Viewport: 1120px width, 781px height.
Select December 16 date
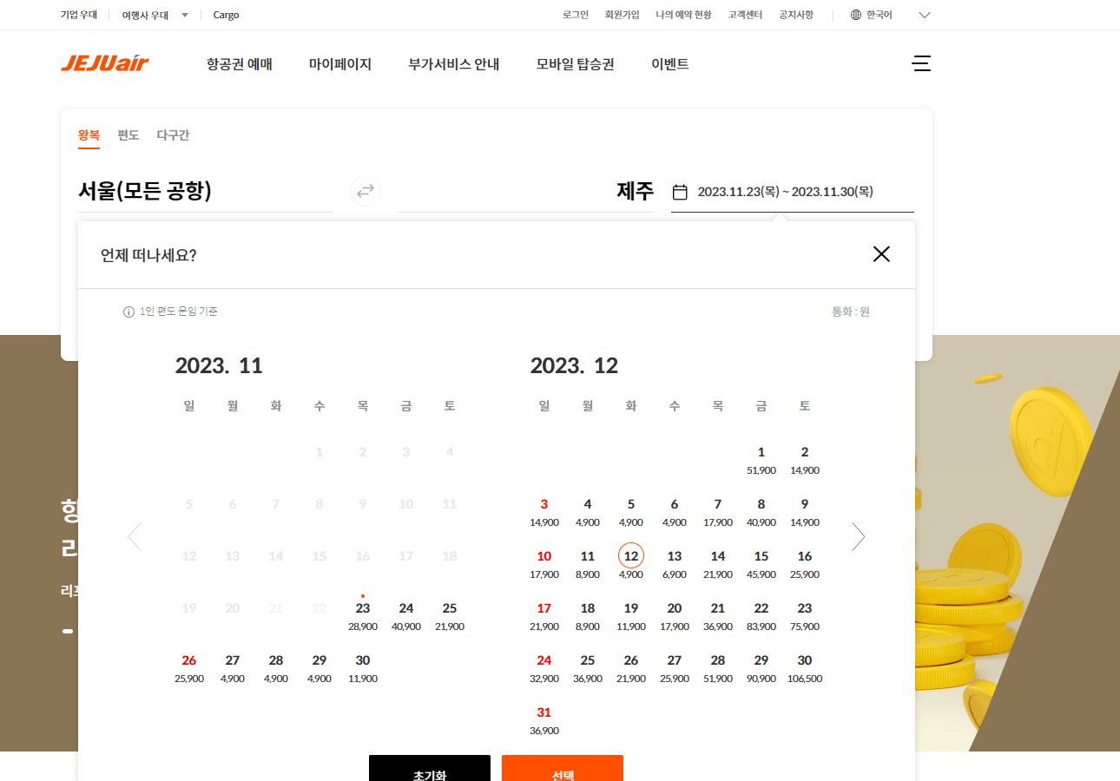(x=805, y=564)
